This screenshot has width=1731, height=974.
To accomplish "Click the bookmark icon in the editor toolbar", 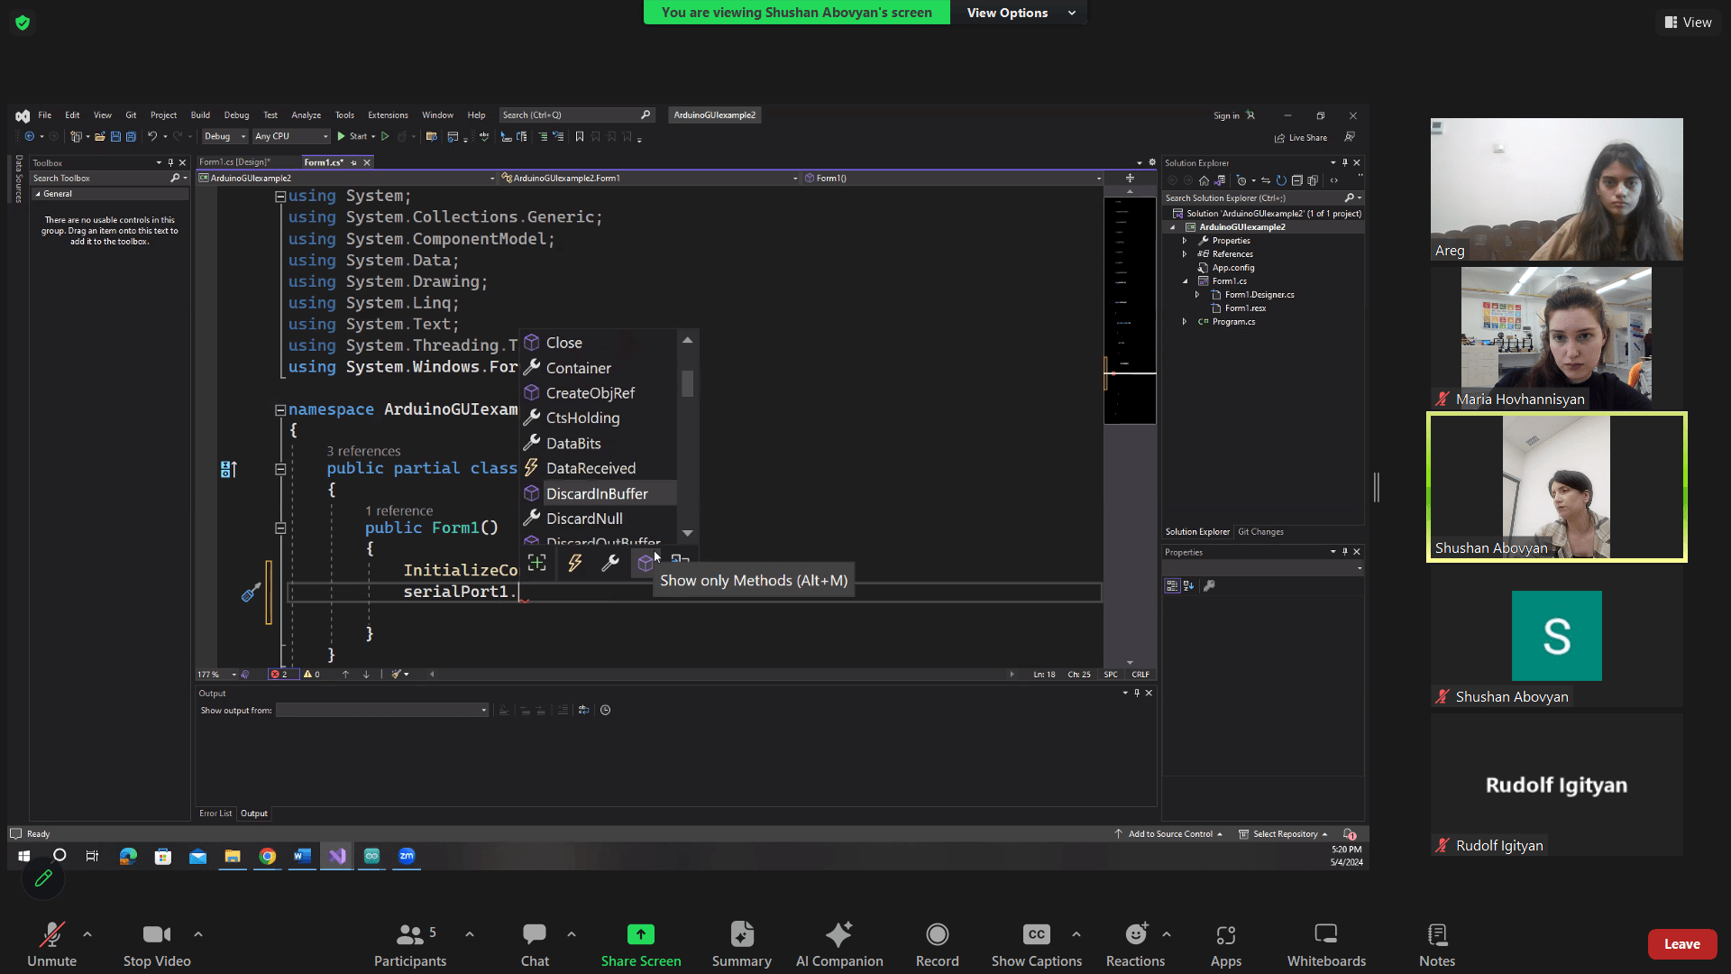I will 580,137.
